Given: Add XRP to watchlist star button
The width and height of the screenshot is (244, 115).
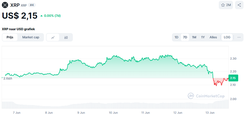Looking at the screenshot, I should [226, 5].
